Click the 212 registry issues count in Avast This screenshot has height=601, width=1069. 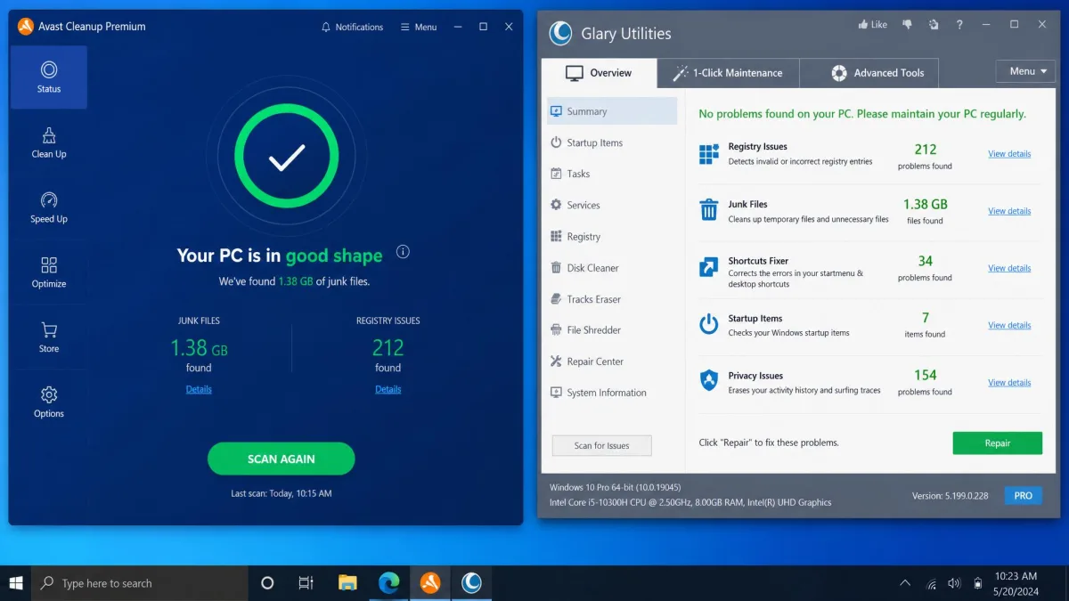388,347
